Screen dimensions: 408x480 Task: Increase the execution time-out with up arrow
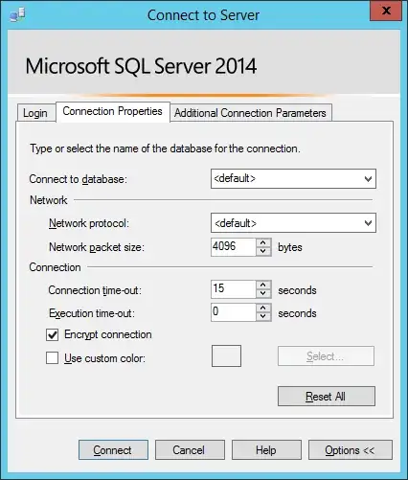pos(263,308)
